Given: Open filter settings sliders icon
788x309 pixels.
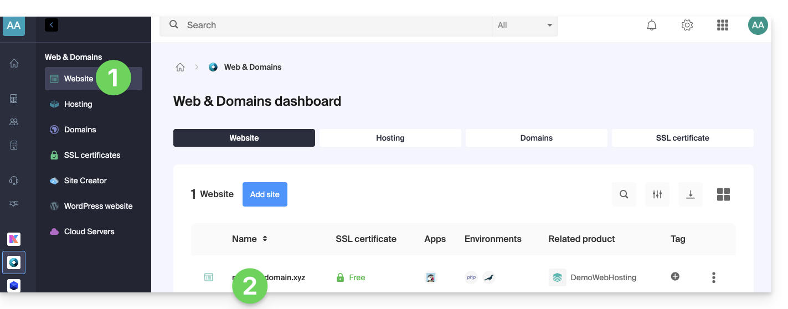Looking at the screenshot, I should click(657, 194).
